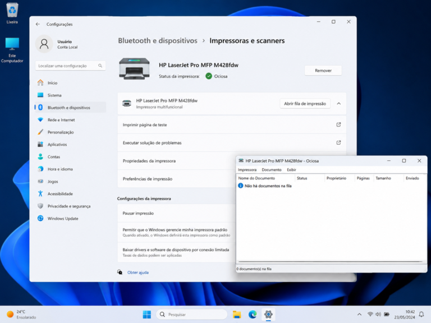Open Preferências de impressão
The height and width of the screenshot is (323, 431).
176,179
